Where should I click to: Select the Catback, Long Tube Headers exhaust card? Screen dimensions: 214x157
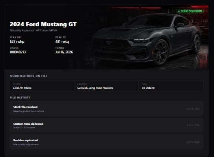click(106, 86)
